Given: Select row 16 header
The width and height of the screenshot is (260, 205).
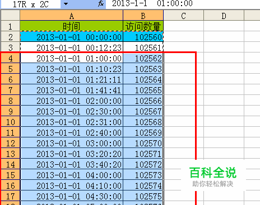Looking at the screenshot, I should (11, 185).
